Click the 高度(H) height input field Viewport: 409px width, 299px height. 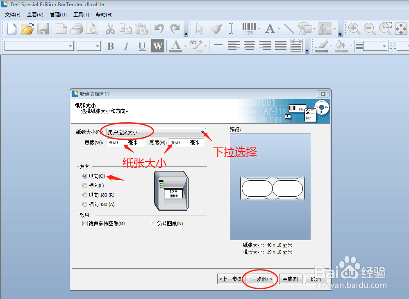coord(186,143)
